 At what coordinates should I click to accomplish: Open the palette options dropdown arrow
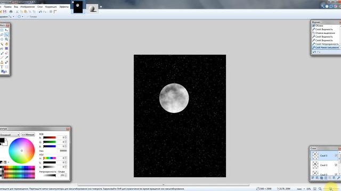point(9,162)
